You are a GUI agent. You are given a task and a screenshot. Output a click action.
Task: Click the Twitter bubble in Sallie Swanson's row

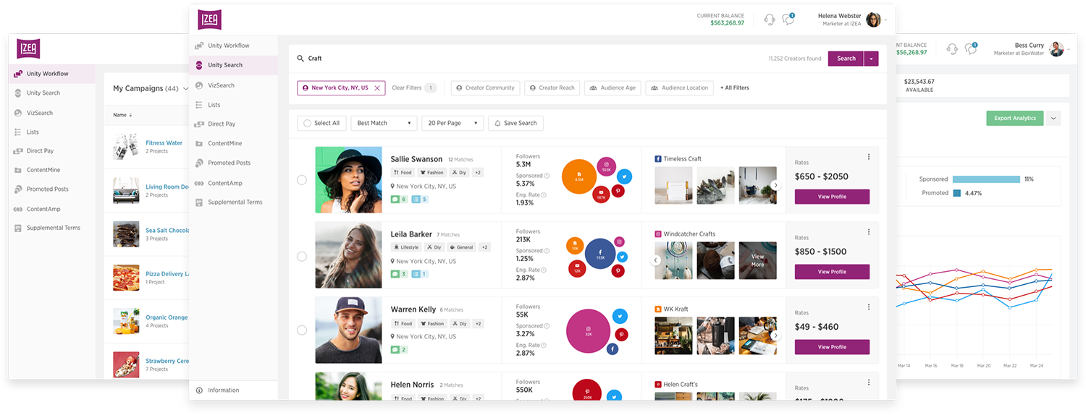pyautogui.click(x=624, y=176)
